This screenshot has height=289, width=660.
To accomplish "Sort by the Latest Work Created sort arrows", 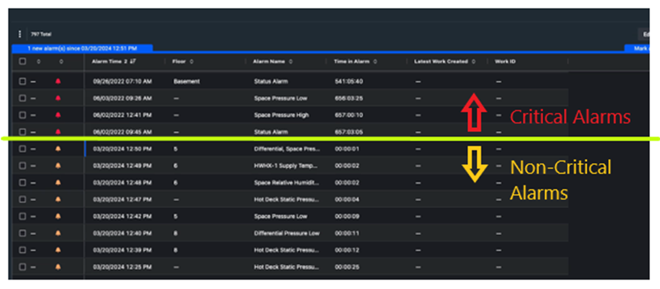I will pyautogui.click(x=474, y=62).
